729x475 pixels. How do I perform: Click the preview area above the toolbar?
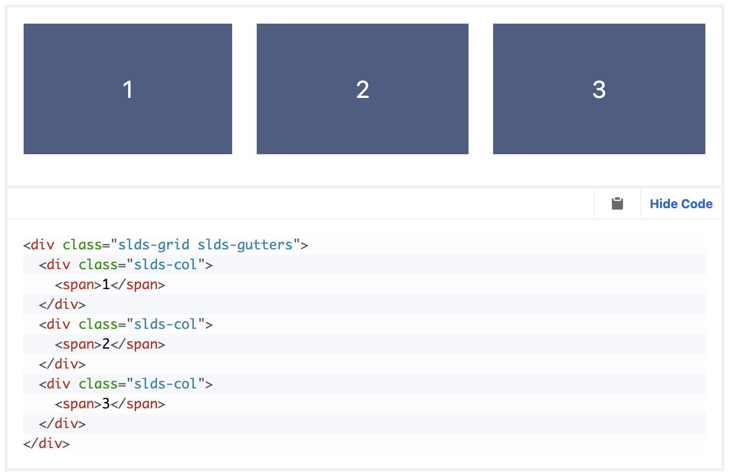click(x=364, y=170)
